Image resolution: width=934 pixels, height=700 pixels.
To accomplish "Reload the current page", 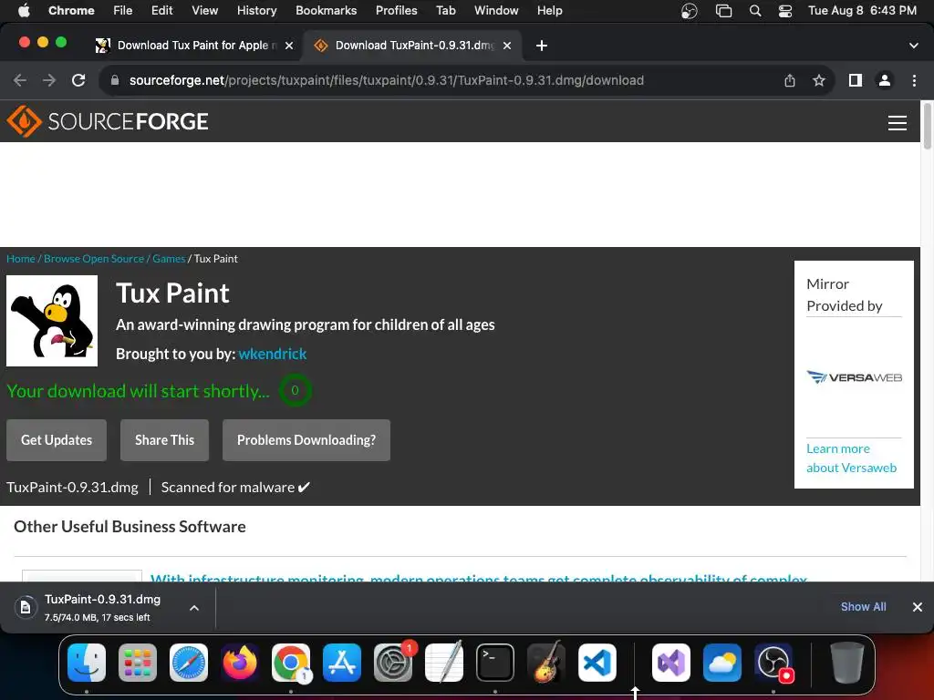I will [x=78, y=80].
